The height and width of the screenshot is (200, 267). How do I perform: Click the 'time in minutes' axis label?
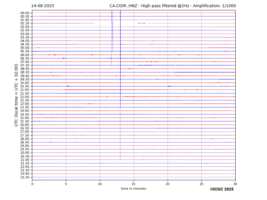click(x=134, y=189)
